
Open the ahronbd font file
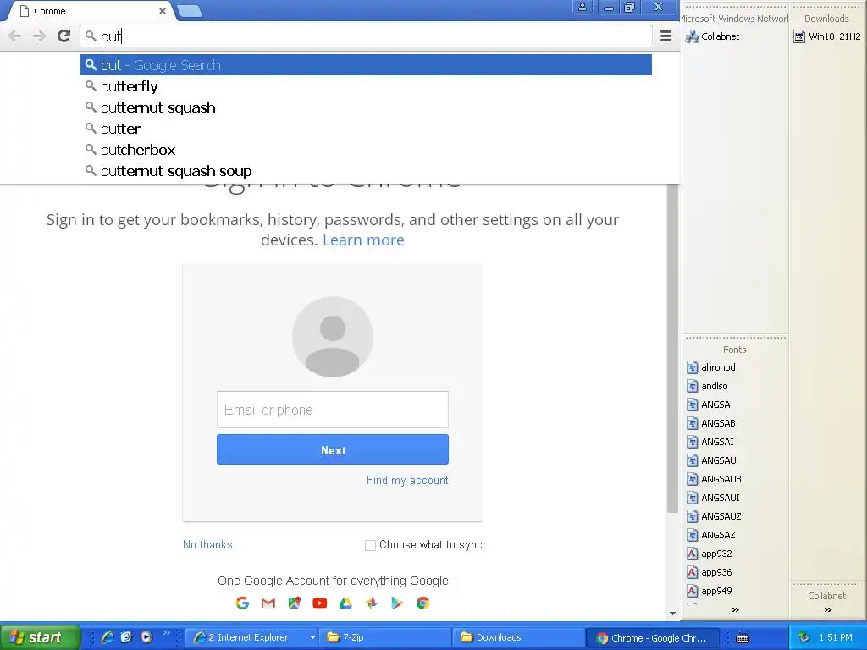tap(711, 367)
